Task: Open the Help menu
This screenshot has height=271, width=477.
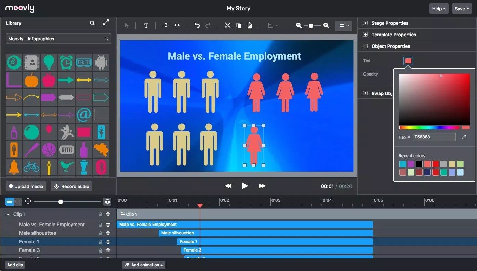Action: click(439, 9)
